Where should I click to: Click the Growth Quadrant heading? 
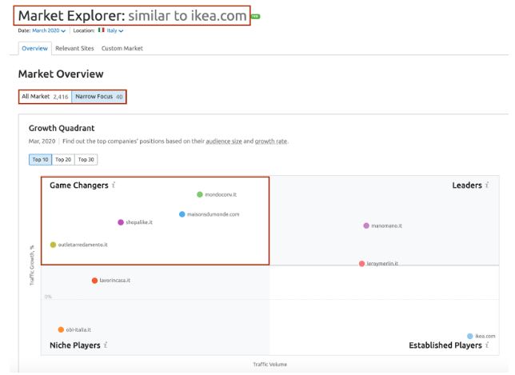tap(62, 128)
